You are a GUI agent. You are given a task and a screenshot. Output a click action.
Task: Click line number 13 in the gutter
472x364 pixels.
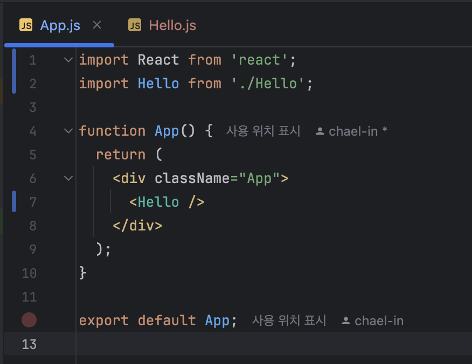[x=29, y=344]
